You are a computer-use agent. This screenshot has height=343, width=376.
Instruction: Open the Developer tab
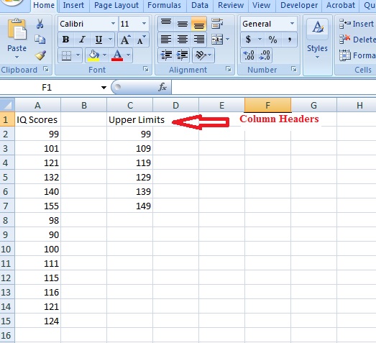pos(299,5)
